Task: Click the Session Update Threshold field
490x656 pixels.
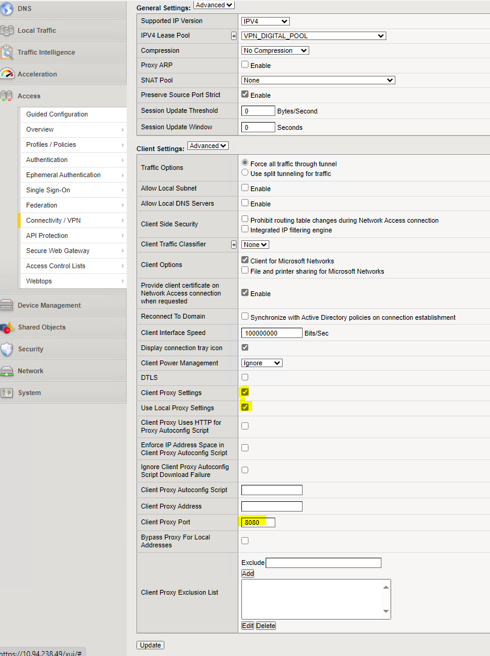Action: [258, 111]
